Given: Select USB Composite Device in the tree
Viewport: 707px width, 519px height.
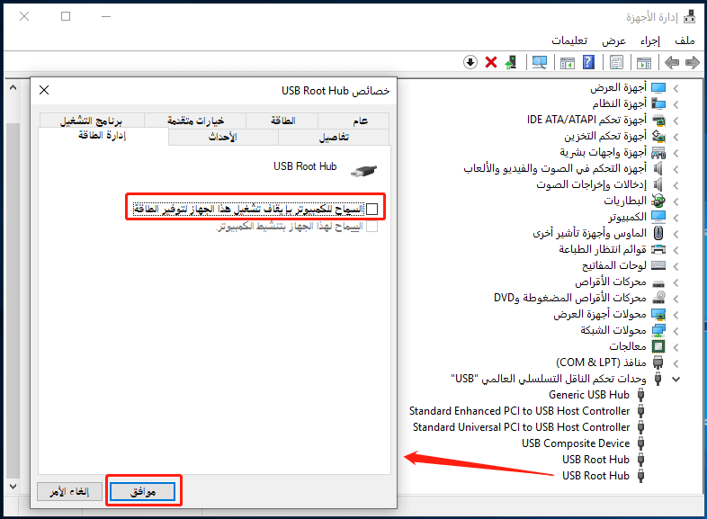Looking at the screenshot, I should (576, 443).
